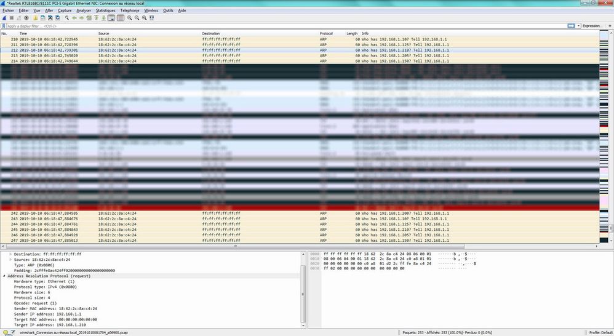The height and width of the screenshot is (336, 614).
Task: Click the packet list horizontal scrollbar
Action: pyautogui.click(x=235, y=246)
